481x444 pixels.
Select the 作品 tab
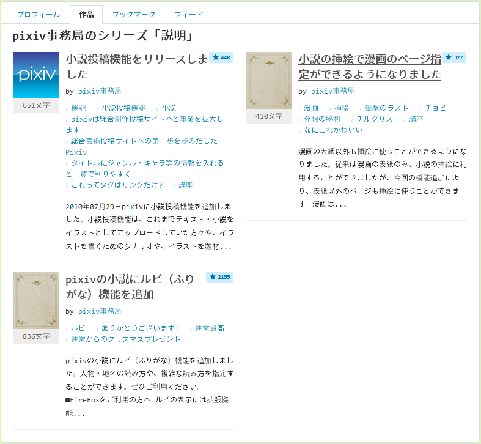86,15
